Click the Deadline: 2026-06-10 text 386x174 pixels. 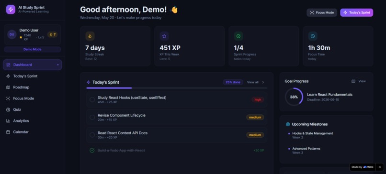(x=323, y=100)
